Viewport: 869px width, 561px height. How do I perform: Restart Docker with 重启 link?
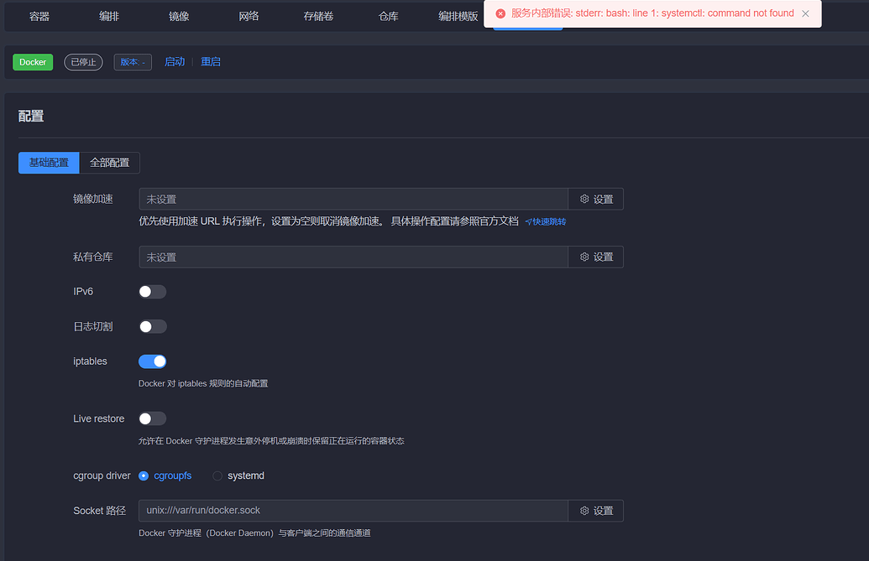click(211, 62)
